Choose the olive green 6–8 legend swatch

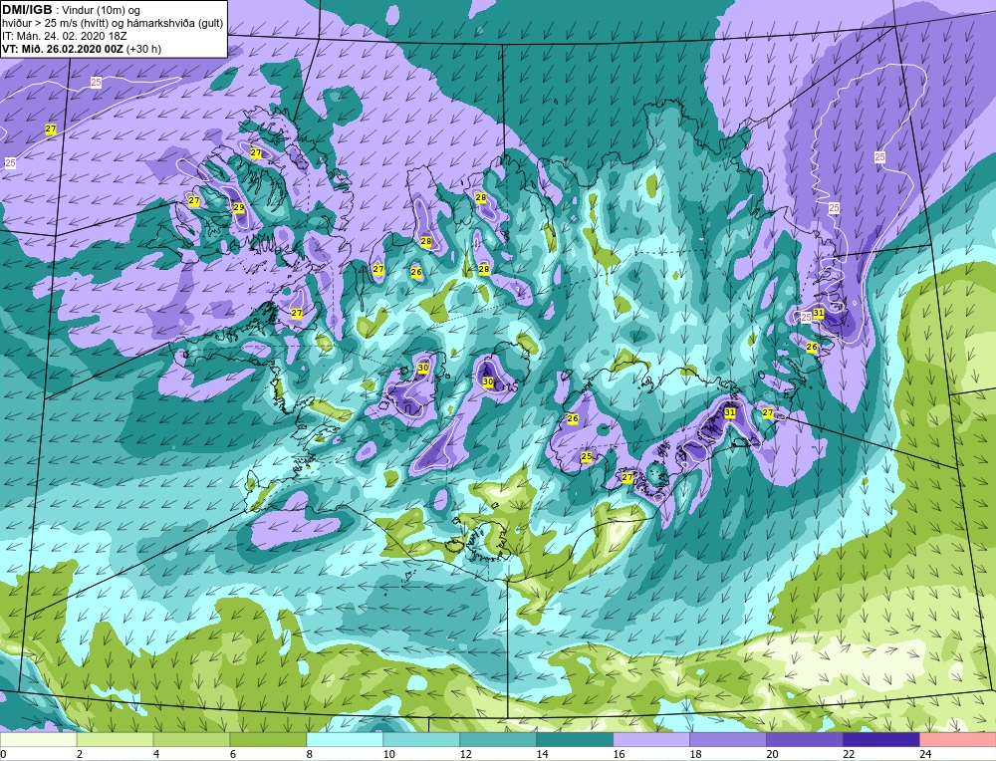268,739
